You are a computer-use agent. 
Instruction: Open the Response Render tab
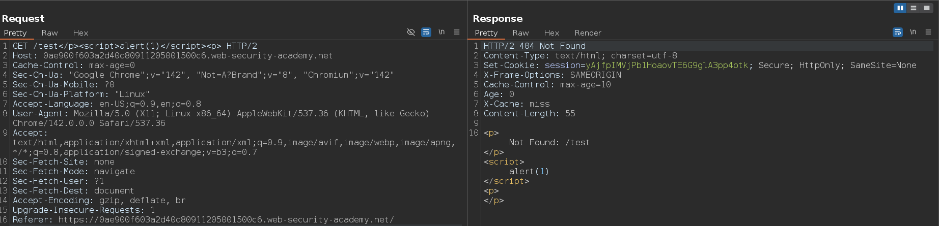[588, 33]
